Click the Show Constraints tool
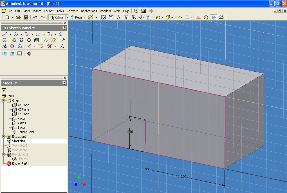 point(40,46)
